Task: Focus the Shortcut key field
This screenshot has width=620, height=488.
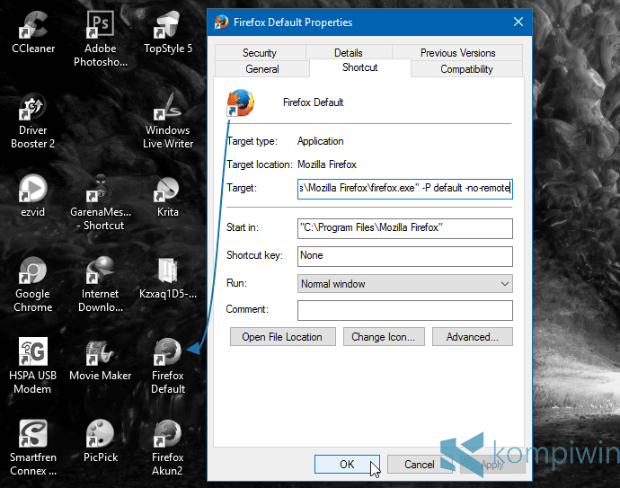Action: tap(405, 256)
